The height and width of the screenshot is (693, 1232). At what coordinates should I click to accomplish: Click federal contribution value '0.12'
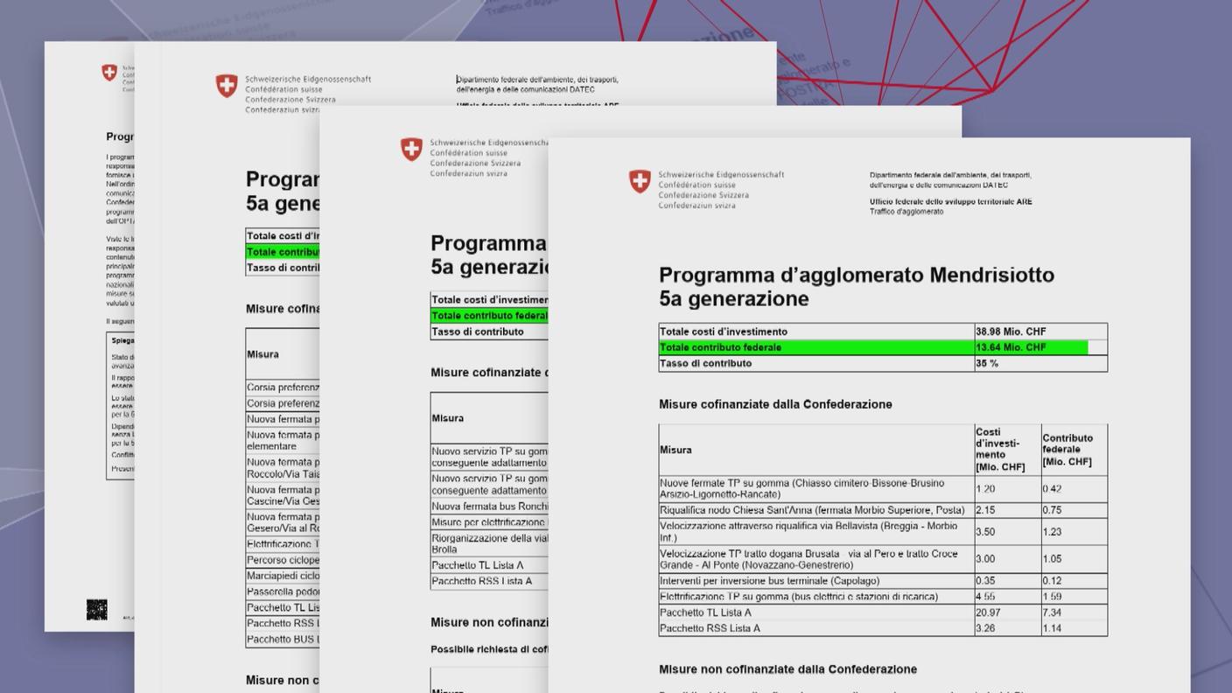click(1052, 581)
